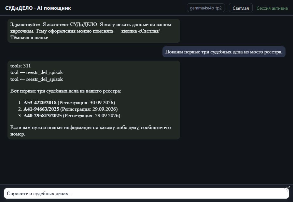Image resolution: width=293 pixels, height=202 pixels.
Task: Click the registration date 30.09.2026 text
Action: pyautogui.click(x=102, y=103)
